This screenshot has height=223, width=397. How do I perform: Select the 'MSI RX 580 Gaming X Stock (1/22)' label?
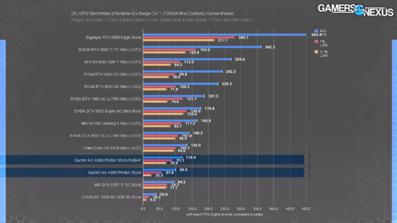[x=111, y=124]
